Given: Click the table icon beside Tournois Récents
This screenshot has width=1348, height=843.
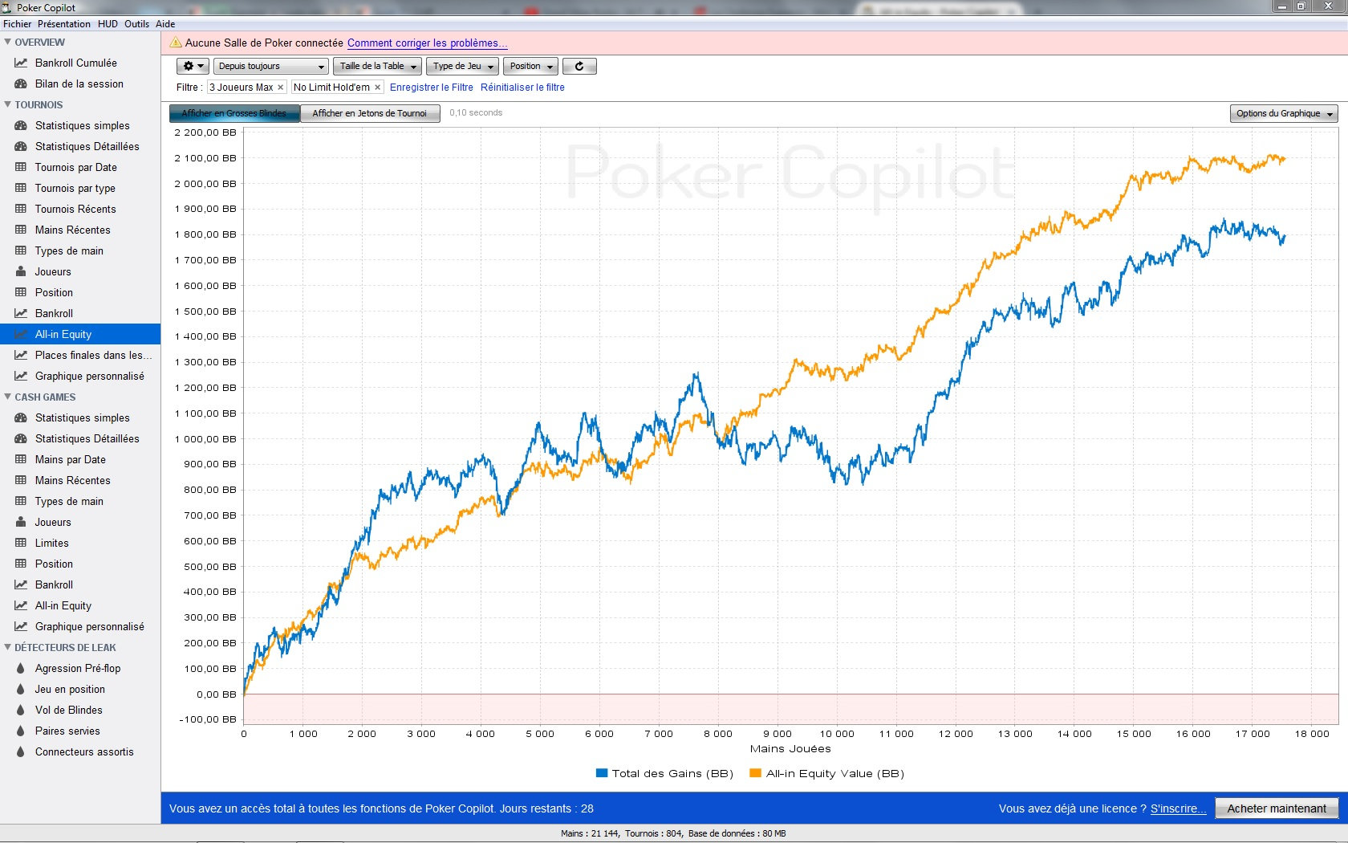Looking at the screenshot, I should click(21, 209).
